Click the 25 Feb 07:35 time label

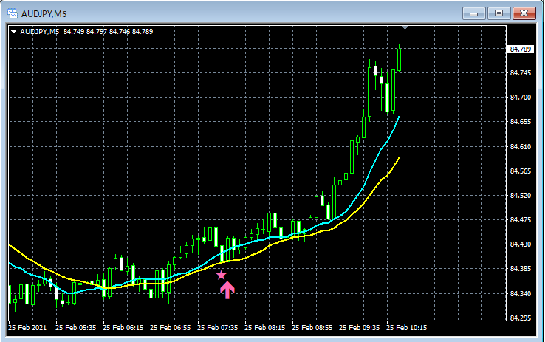click(218, 328)
